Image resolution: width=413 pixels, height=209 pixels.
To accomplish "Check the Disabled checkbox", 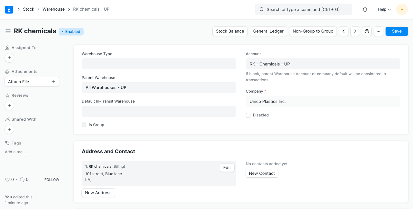I will click(x=248, y=115).
